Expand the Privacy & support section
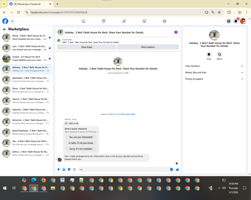This screenshot has width=251, height=200. [x=214, y=79]
